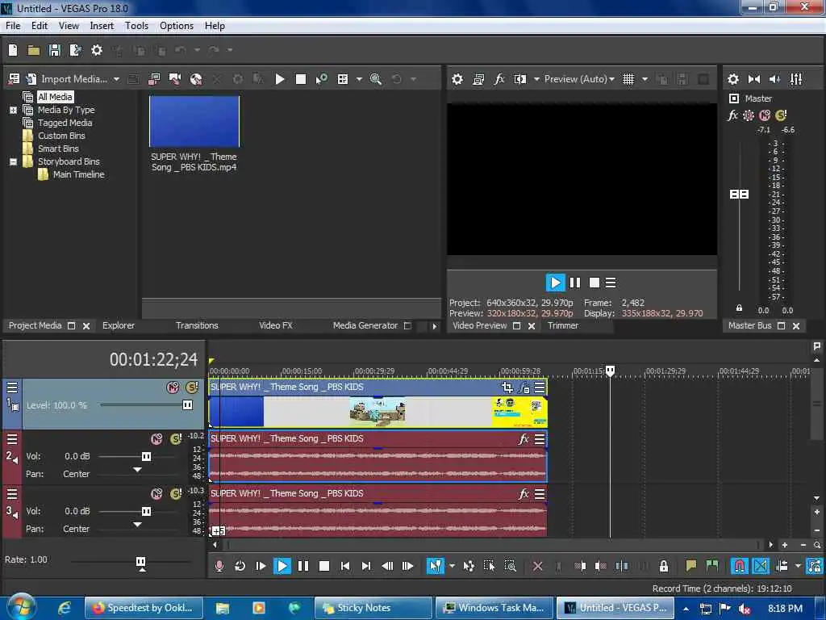Click the Dim Output speaker icon
Screen dimensions: 826x620
pyautogui.click(x=774, y=79)
